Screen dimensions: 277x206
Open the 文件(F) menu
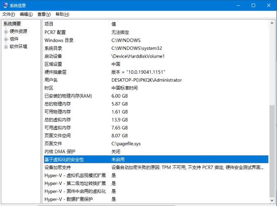pos(9,14)
